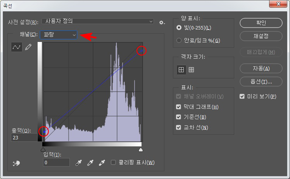
Task: Toggle the 막대 그래프 checkbox
Action: 178,107
